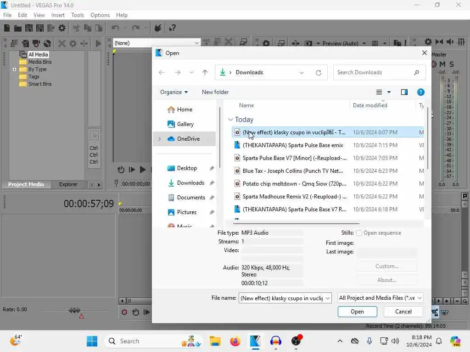This screenshot has height=352, width=470.
Task: Toggle the preview pane in Open dialog
Action: point(404,92)
